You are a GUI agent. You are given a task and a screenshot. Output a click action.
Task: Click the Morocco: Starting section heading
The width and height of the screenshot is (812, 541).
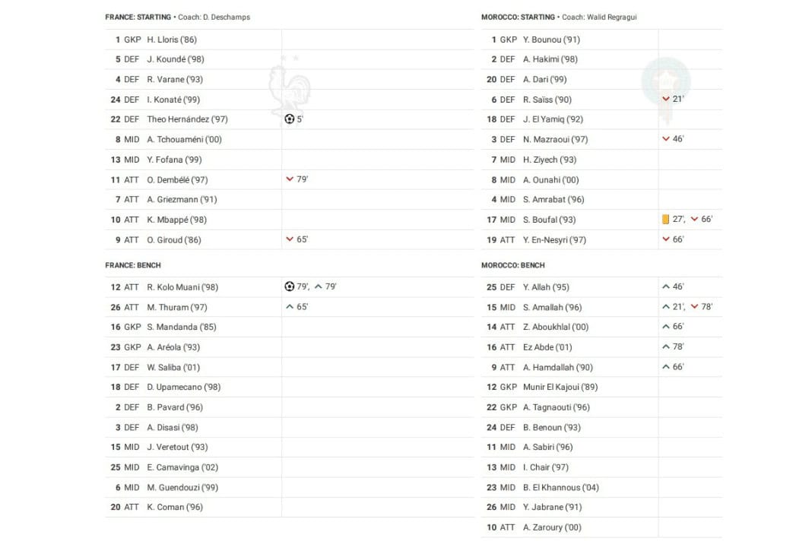(518, 17)
